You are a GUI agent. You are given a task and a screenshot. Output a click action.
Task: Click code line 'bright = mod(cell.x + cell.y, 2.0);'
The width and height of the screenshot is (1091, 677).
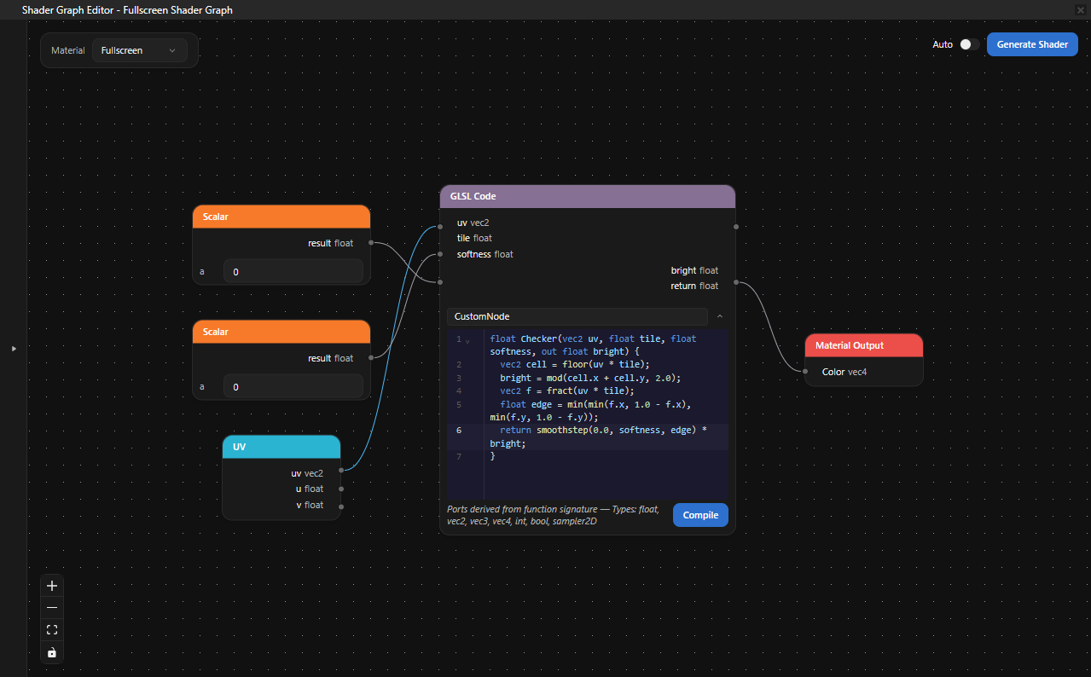coord(590,378)
